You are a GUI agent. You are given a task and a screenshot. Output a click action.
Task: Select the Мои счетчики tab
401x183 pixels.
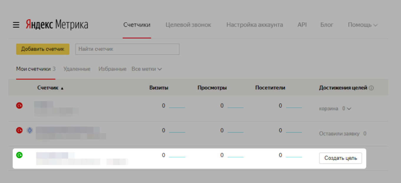tap(36, 69)
